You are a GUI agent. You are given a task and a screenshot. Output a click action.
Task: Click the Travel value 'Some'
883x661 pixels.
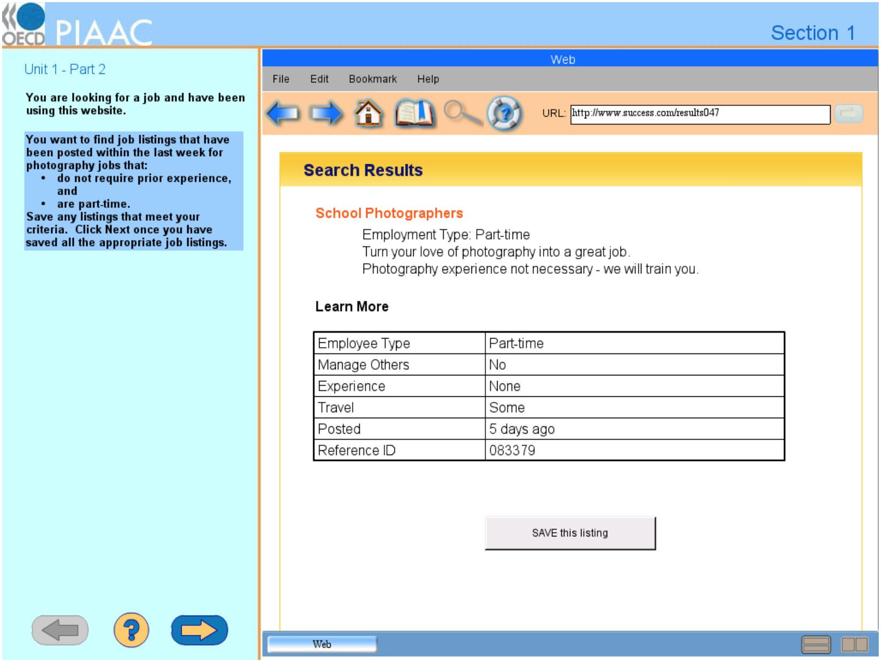pos(634,408)
